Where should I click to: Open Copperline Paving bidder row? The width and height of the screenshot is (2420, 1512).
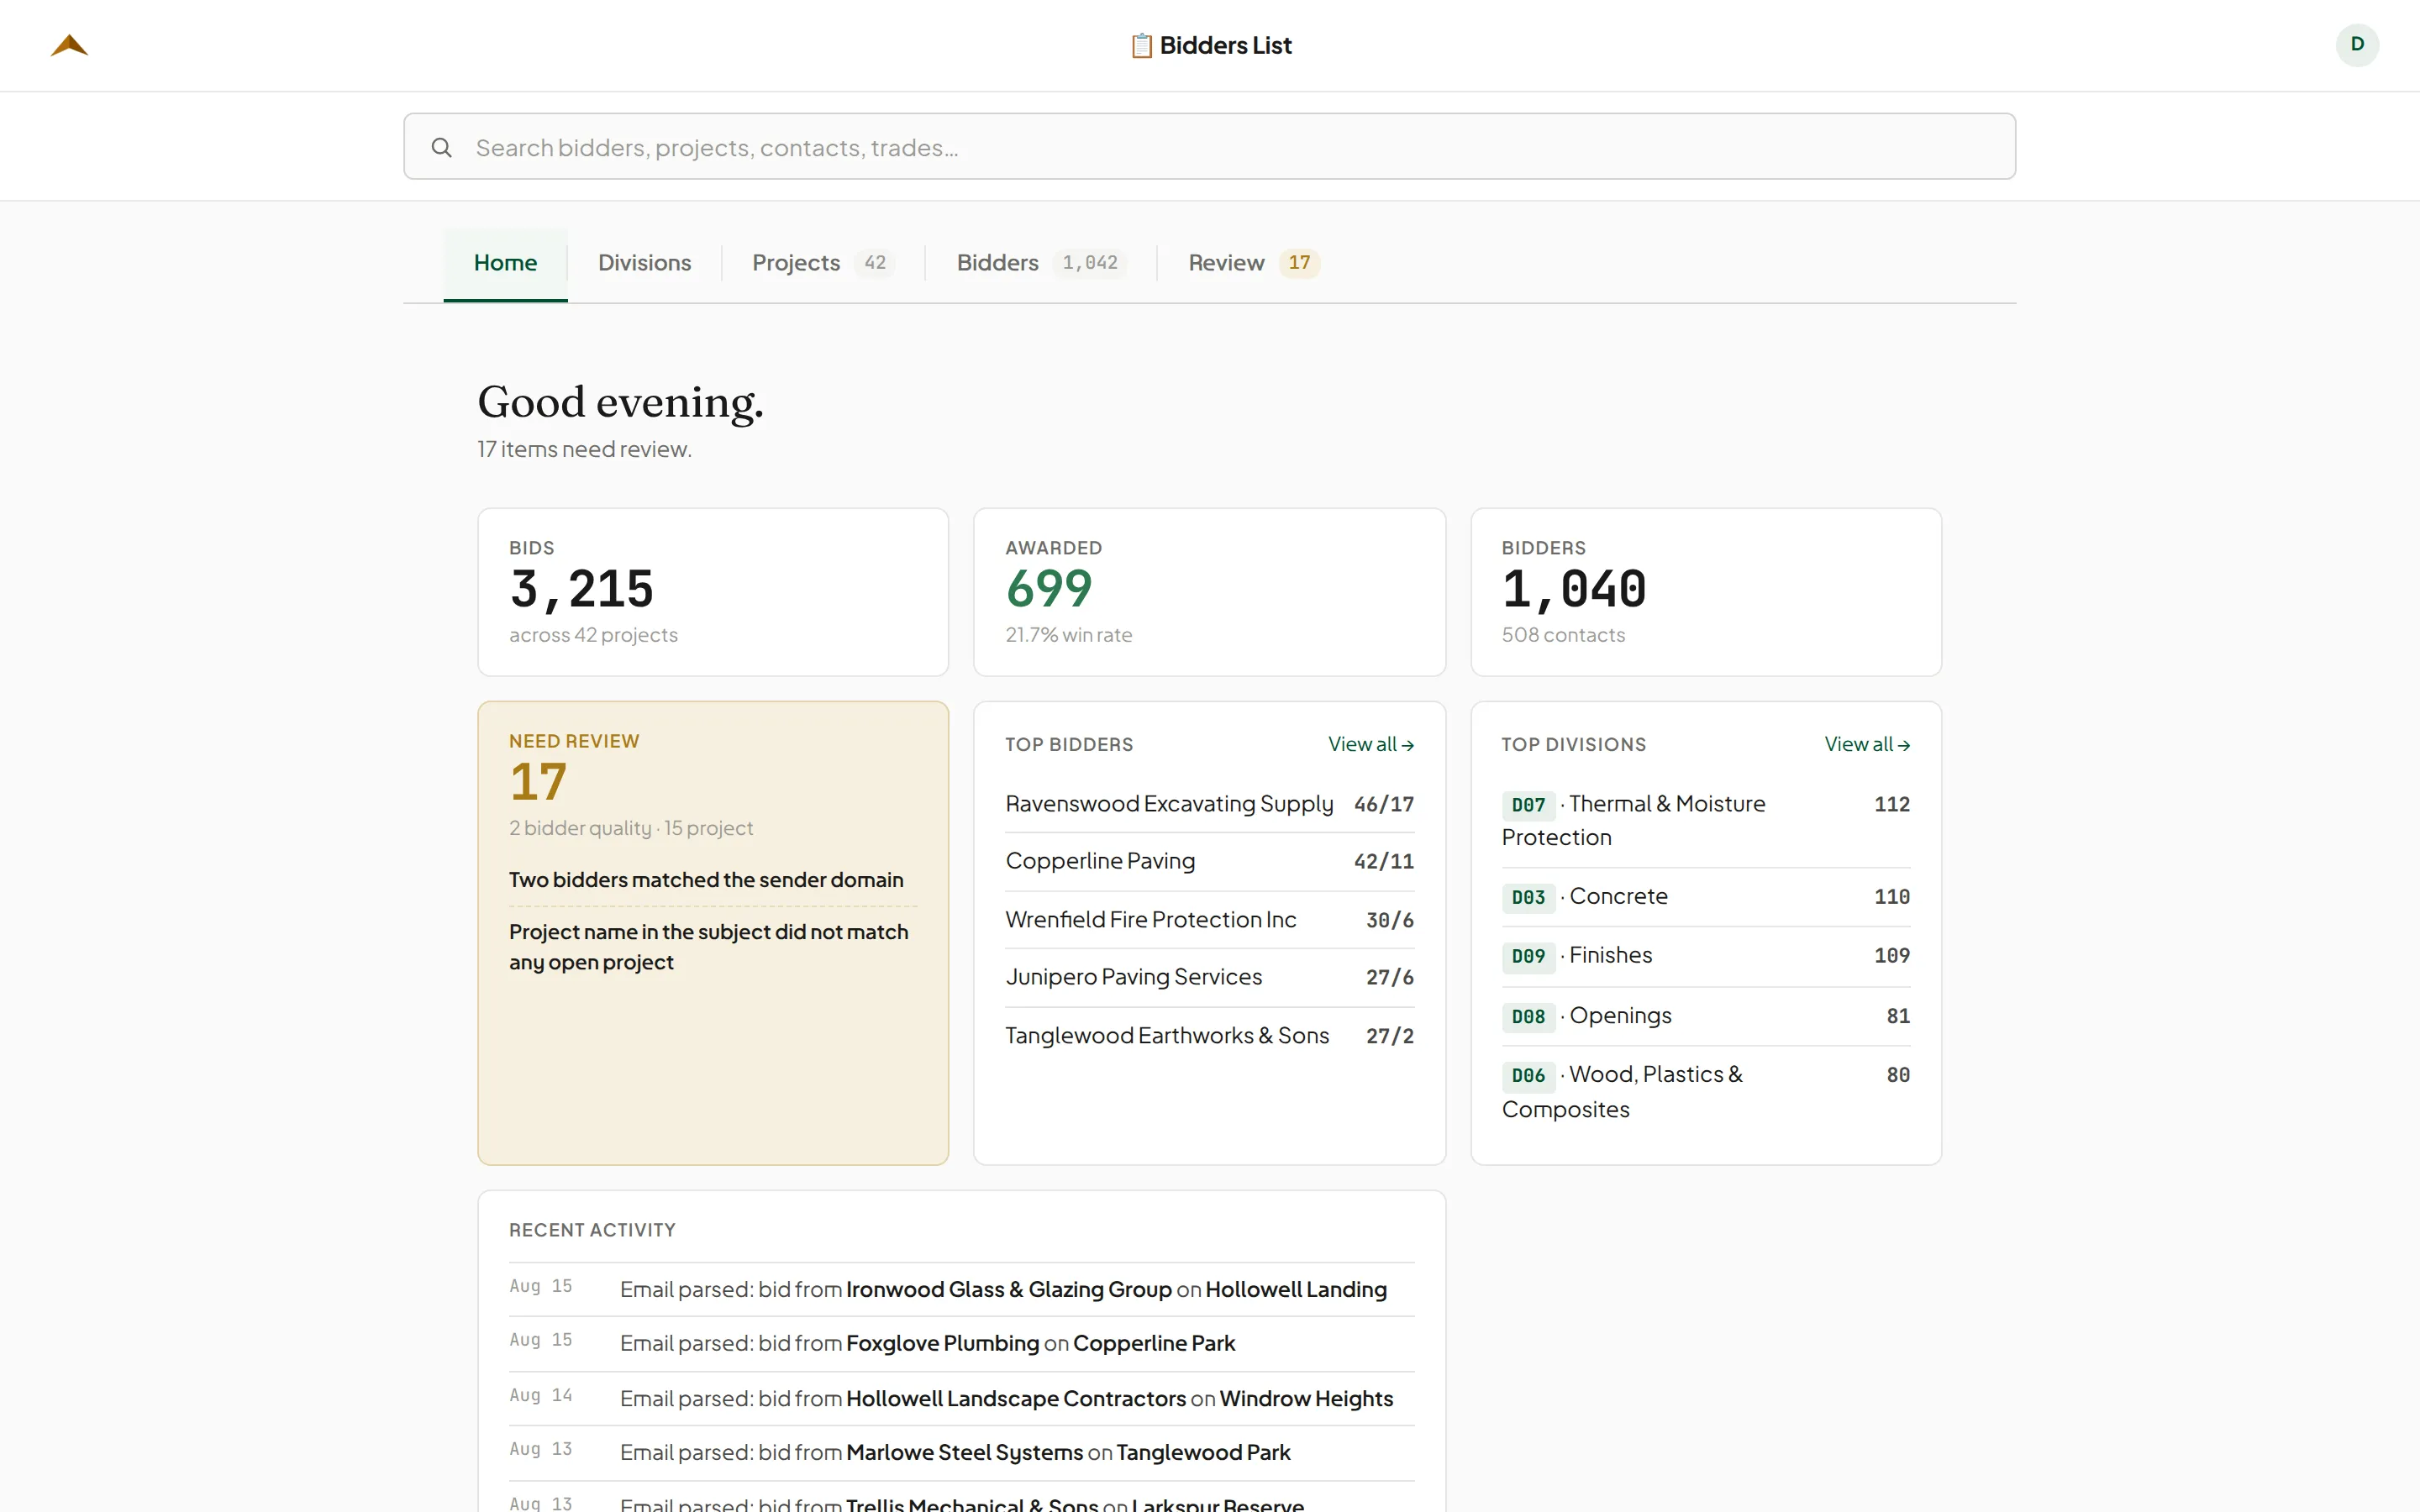click(1209, 861)
